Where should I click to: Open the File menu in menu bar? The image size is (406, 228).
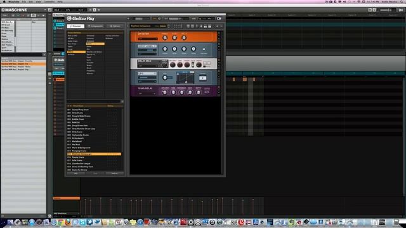(24, 1)
